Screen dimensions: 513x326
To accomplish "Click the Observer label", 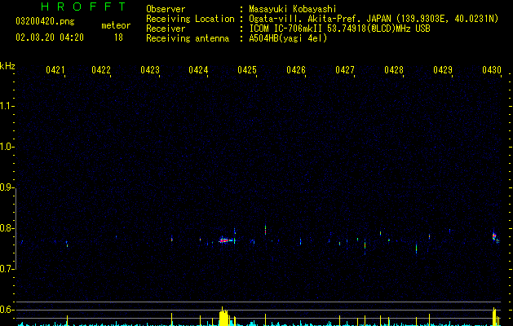I will click(x=166, y=9).
